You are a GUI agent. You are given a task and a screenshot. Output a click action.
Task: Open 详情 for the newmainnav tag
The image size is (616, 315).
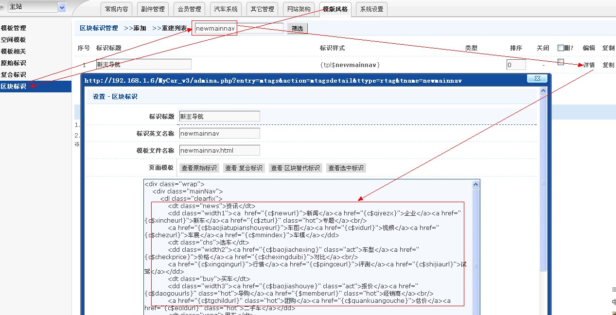point(589,65)
